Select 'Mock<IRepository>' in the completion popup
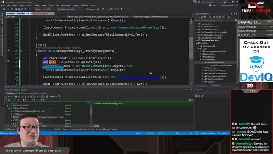 [x=53, y=65]
